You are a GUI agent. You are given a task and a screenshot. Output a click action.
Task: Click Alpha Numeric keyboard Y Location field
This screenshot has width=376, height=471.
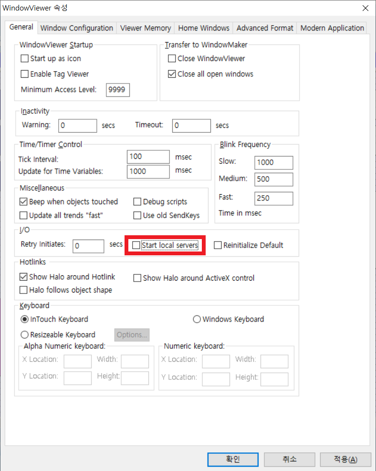pyautogui.click(x=78, y=378)
